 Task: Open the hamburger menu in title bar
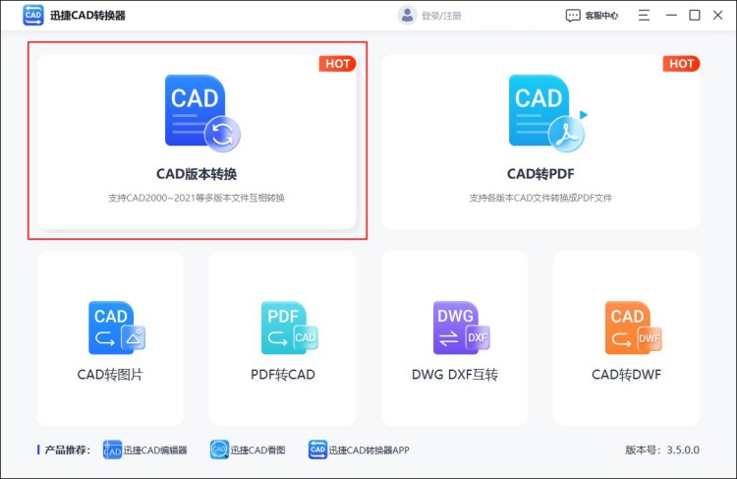[x=644, y=15]
